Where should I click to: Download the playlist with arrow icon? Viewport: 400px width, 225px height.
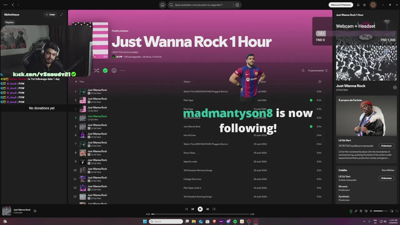114,71
